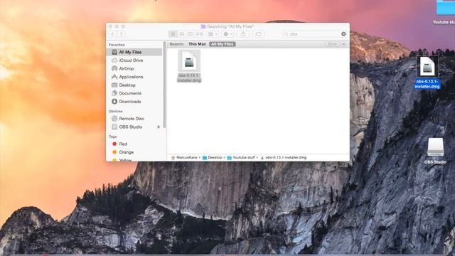The height and width of the screenshot is (256, 455).
Task: Switch to list view
Action: tap(182, 34)
